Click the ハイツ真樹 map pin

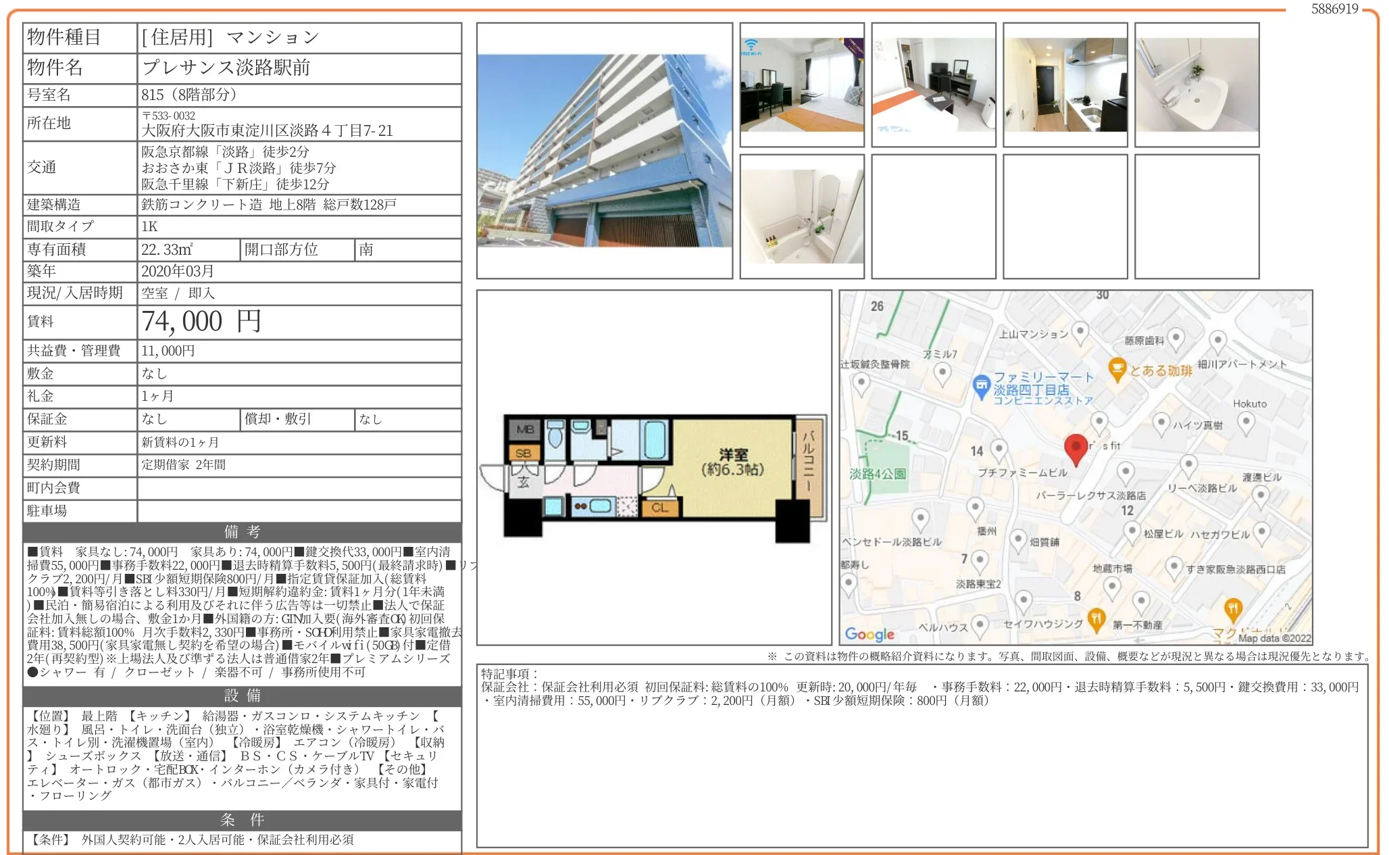point(1161,422)
